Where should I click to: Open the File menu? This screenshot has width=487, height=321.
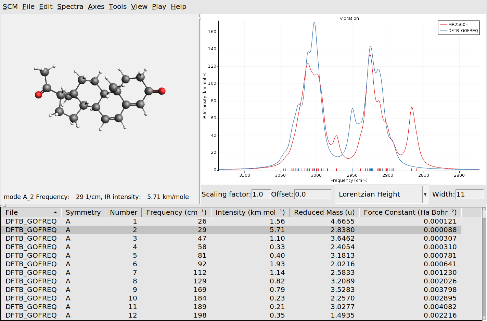point(28,6)
